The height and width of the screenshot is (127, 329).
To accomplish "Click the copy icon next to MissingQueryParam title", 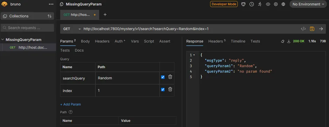I will point(62,4).
